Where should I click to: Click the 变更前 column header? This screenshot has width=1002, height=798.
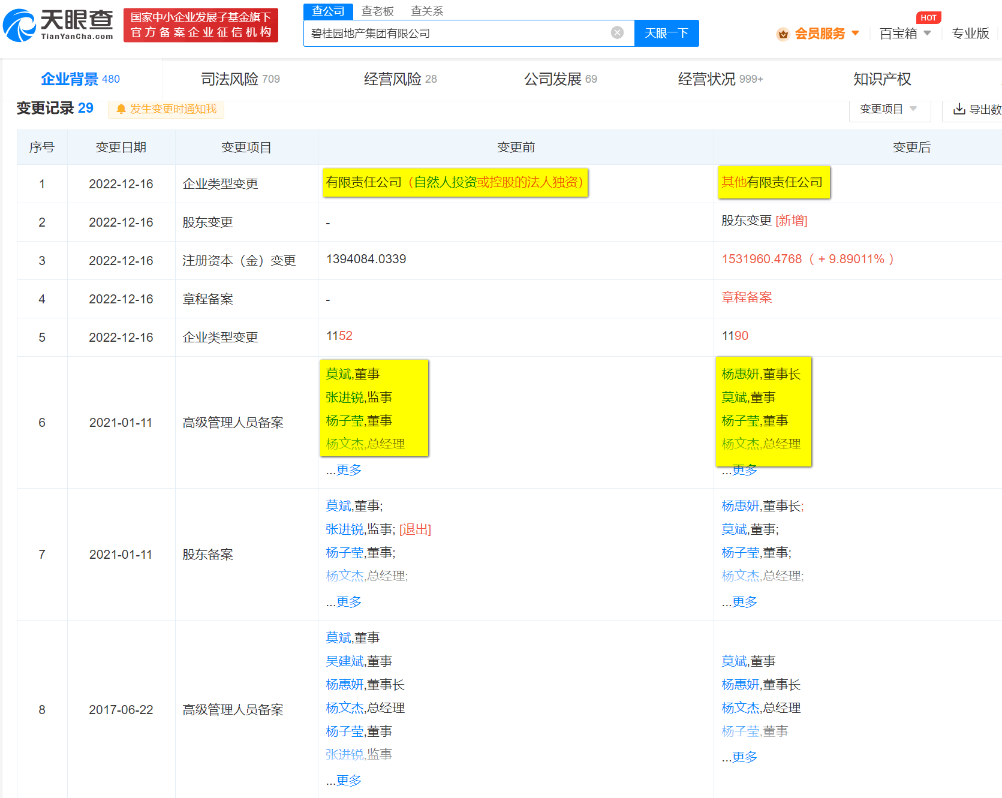click(x=516, y=147)
